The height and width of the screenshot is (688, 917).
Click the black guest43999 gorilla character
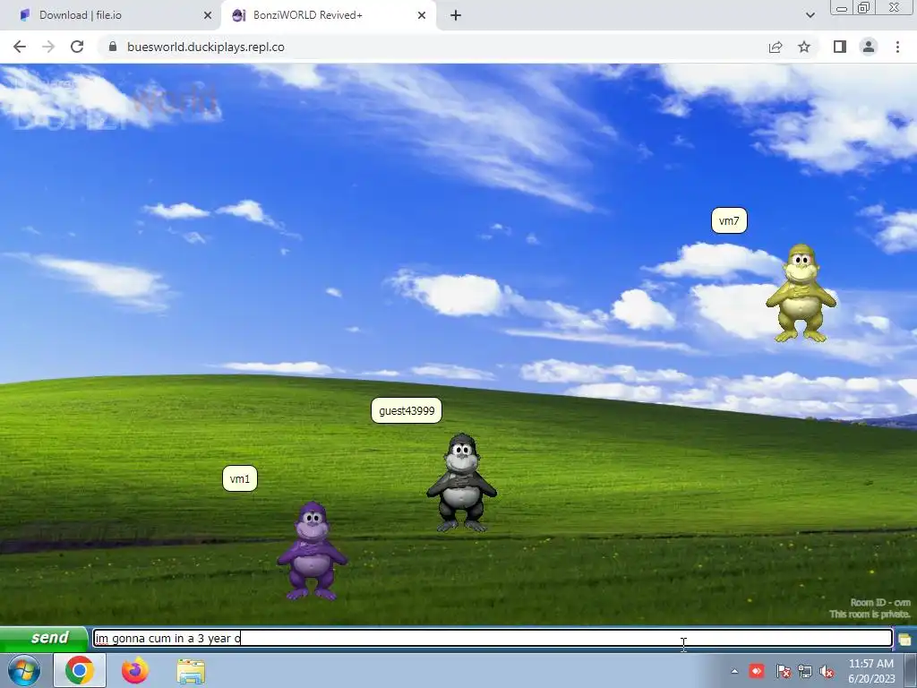click(x=461, y=483)
